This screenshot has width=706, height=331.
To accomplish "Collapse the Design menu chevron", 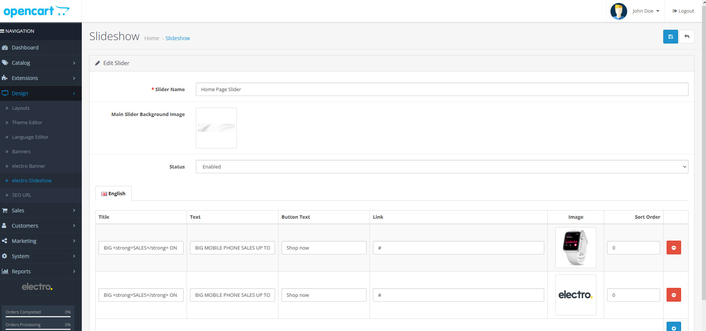I will (x=74, y=93).
